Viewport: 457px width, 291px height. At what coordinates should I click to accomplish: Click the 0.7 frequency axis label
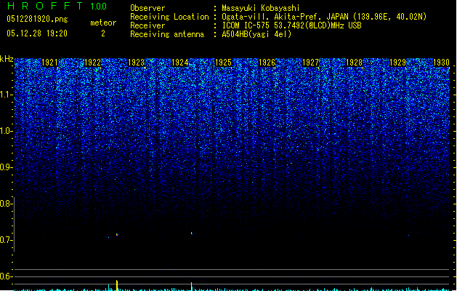pyautogui.click(x=6, y=240)
